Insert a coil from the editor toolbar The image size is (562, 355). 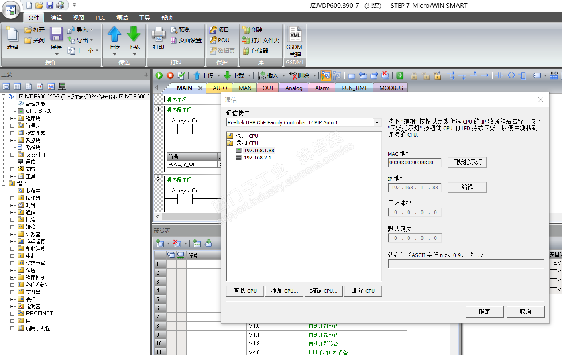coord(511,75)
